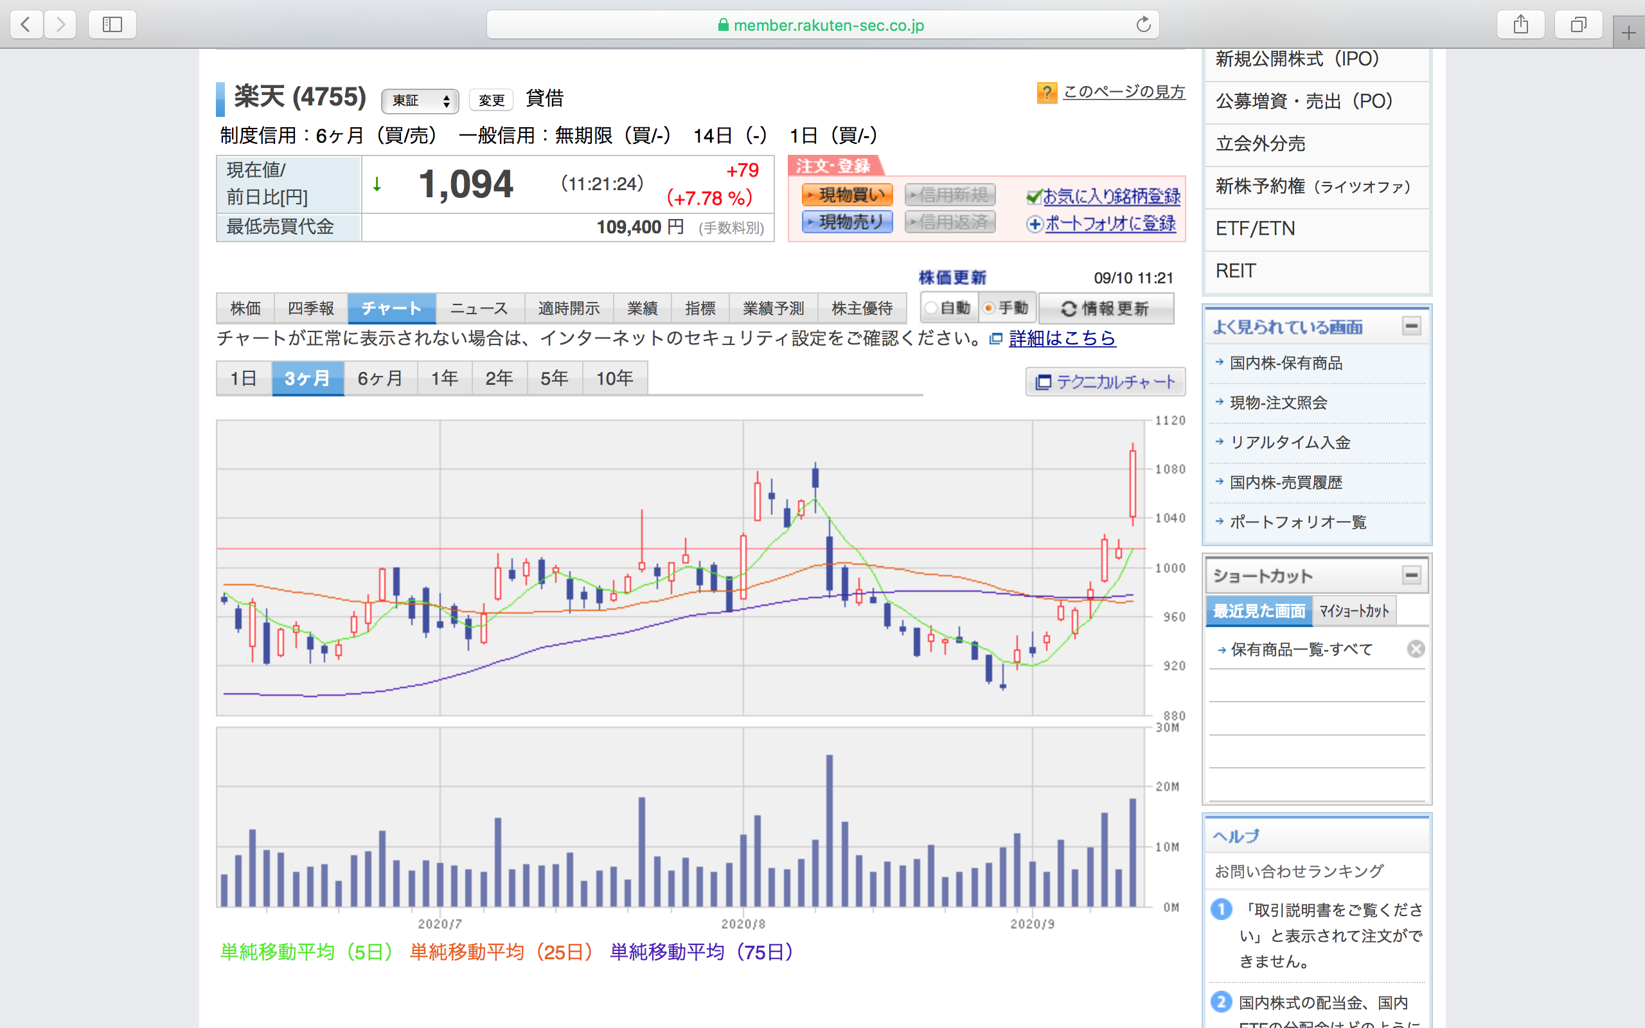
Task: Open the 業績 tab
Action: pos(643,308)
